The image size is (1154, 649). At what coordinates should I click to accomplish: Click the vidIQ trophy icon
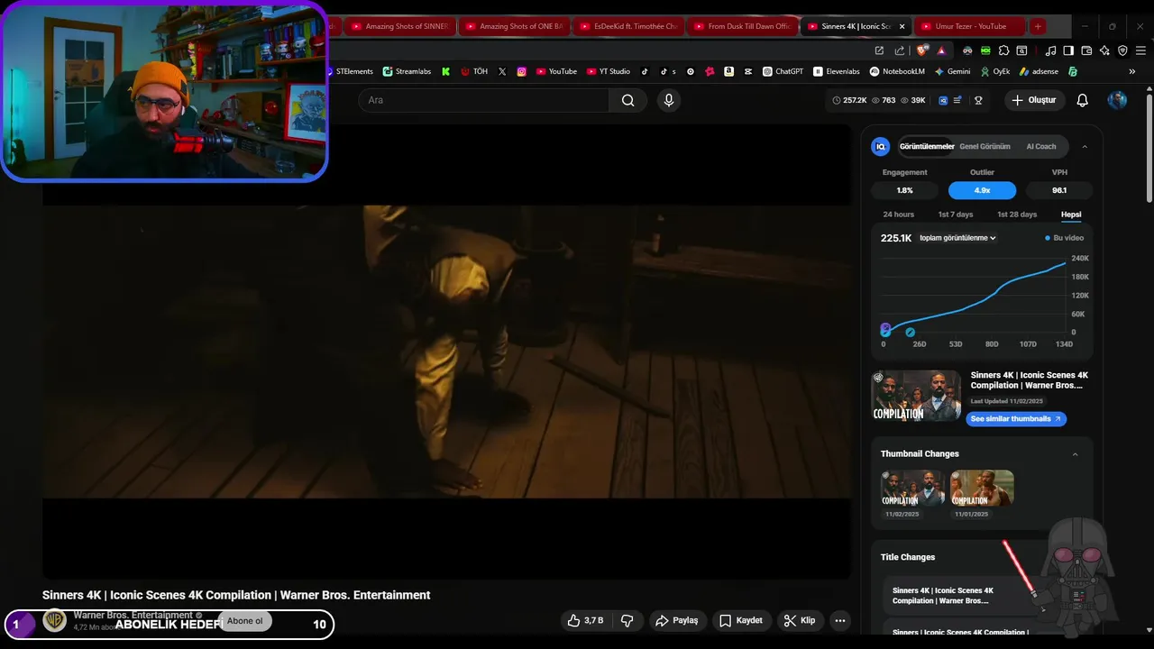tap(978, 100)
